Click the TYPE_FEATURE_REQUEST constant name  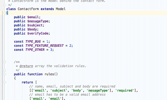(x=44, y=46)
